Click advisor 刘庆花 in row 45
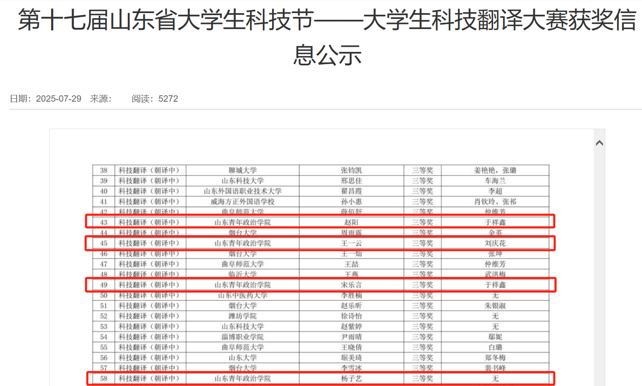Screen dimensions: 642x386 (x=495, y=243)
